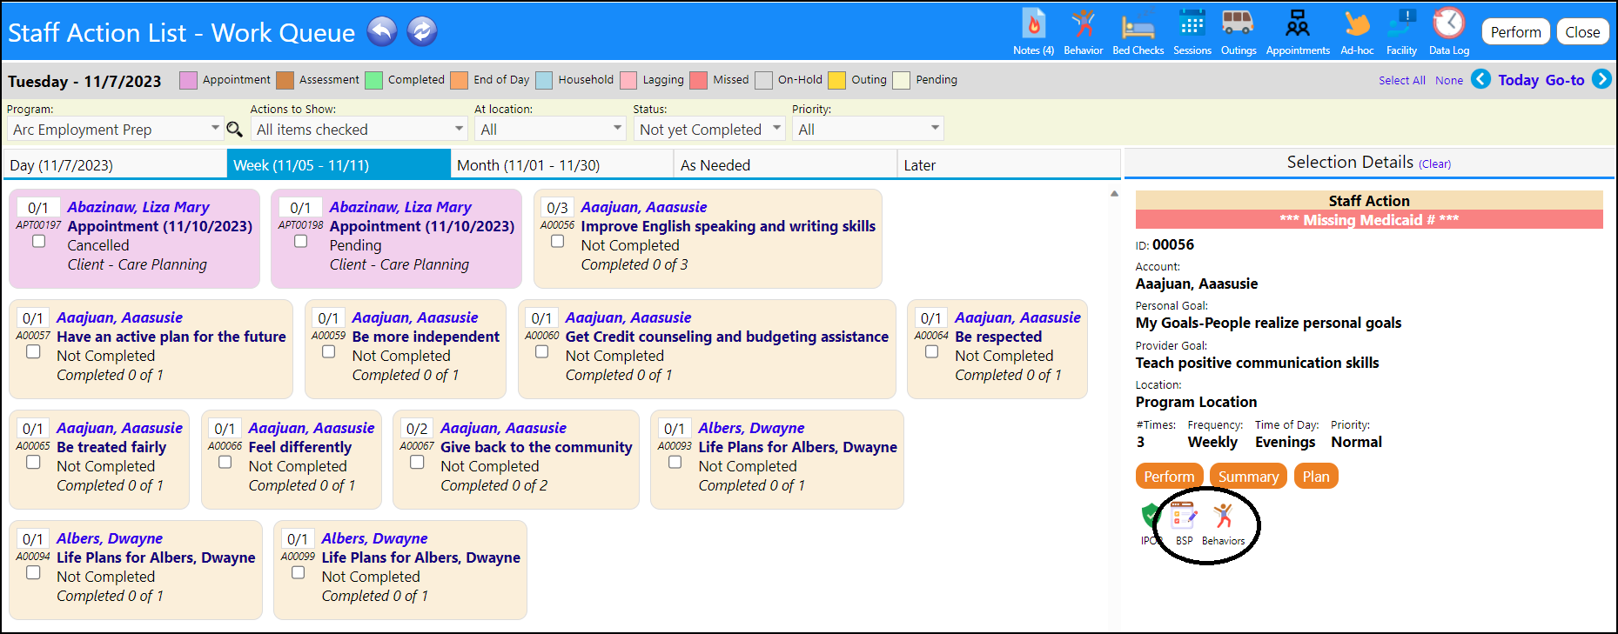The image size is (1618, 634).
Task: Open Outings van icon
Action: [x=1238, y=32]
